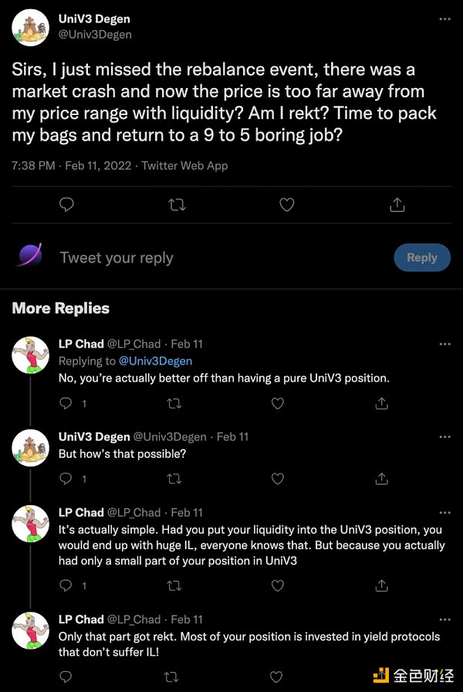Like the "Only that part got rekt" reply

pos(278,676)
